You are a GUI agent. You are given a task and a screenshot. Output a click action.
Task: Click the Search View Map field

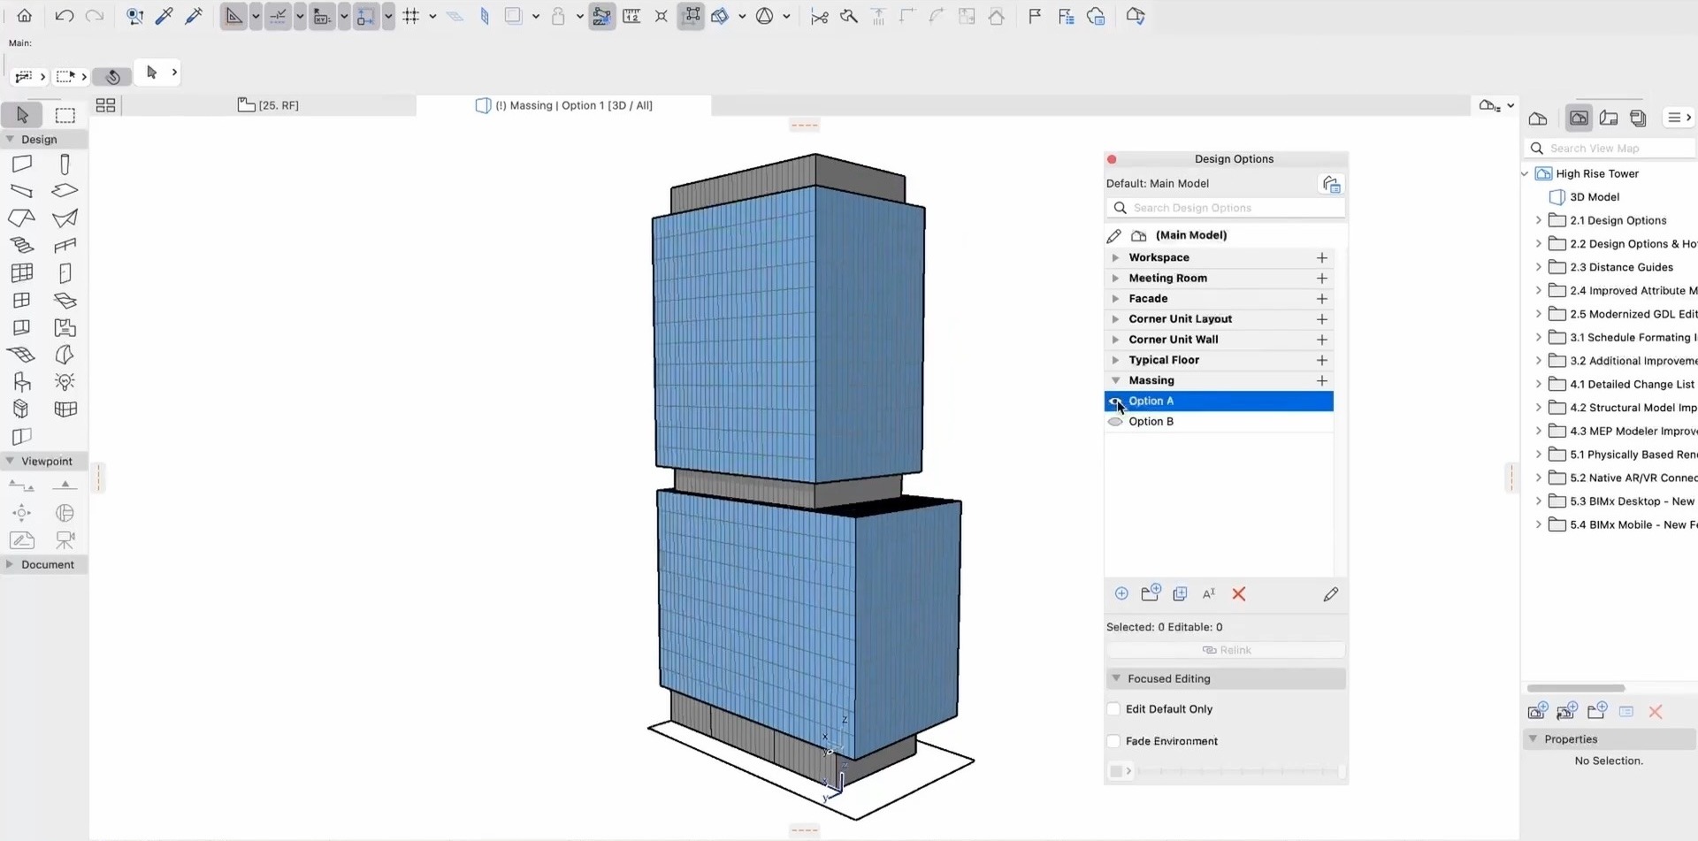click(1610, 149)
